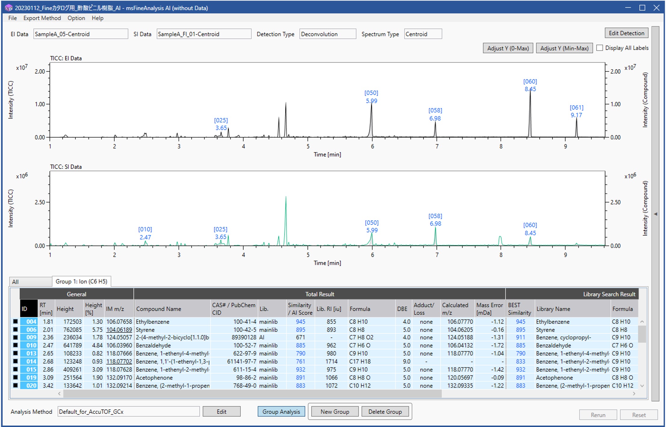Click the Rerun button
Image resolution: width=666 pixels, height=427 pixels.
[x=598, y=415]
